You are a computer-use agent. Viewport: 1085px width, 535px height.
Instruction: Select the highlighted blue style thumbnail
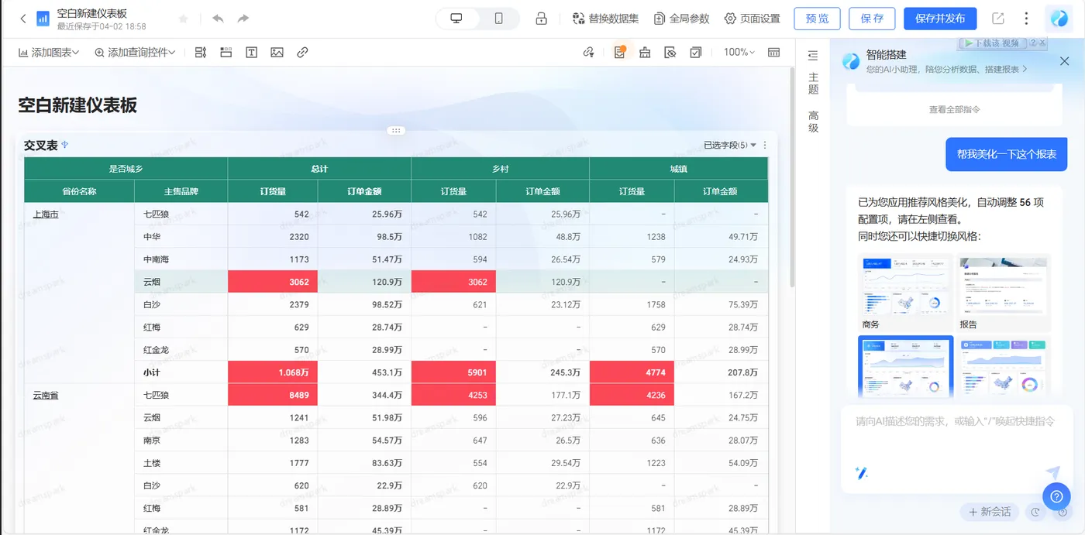pyautogui.click(x=905, y=366)
